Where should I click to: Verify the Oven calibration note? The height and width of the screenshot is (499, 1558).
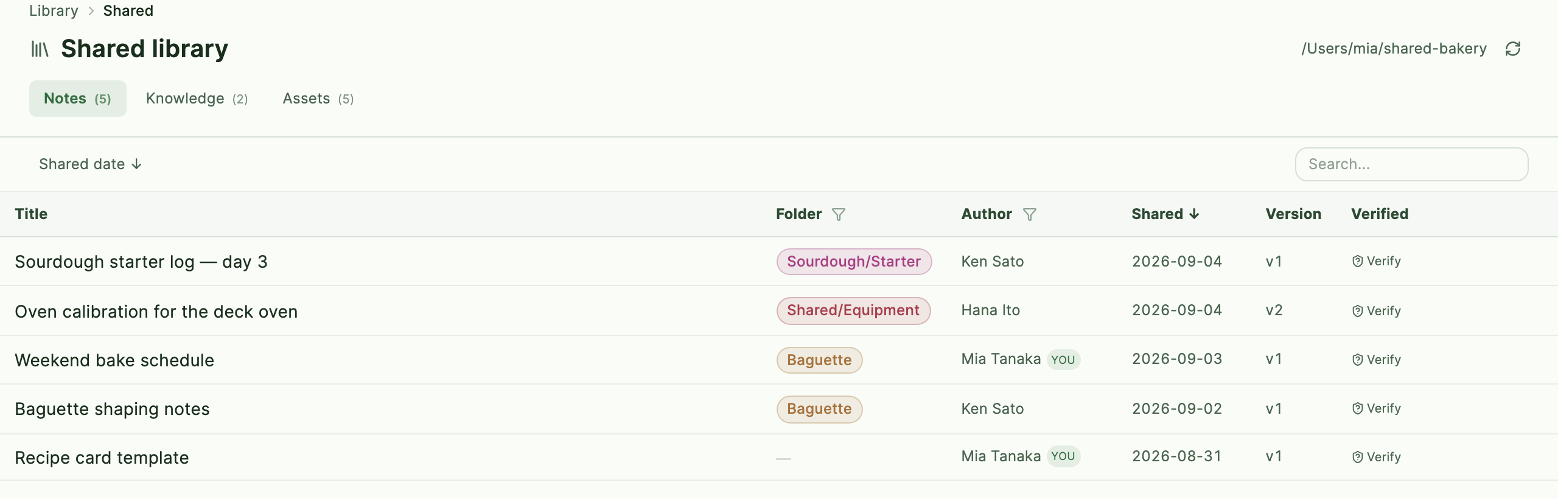pos(1377,311)
